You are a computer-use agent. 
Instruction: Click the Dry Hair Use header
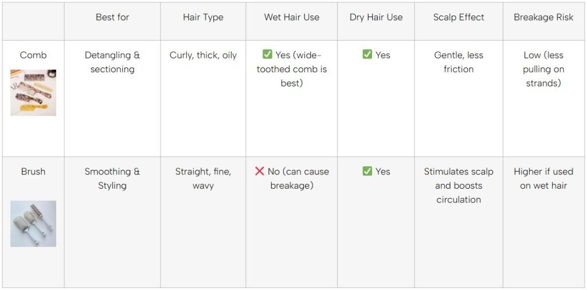376,17
